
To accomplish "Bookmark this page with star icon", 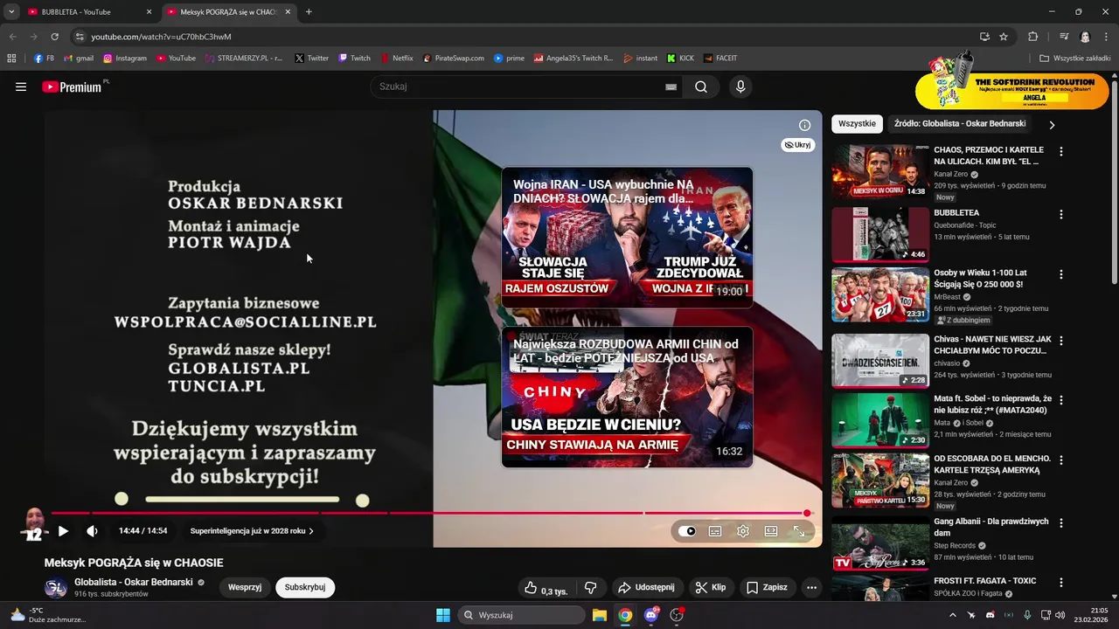I will pos(1004,37).
